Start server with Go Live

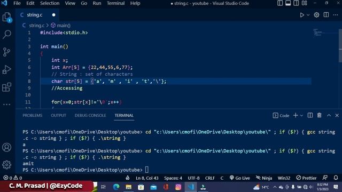[239, 178]
